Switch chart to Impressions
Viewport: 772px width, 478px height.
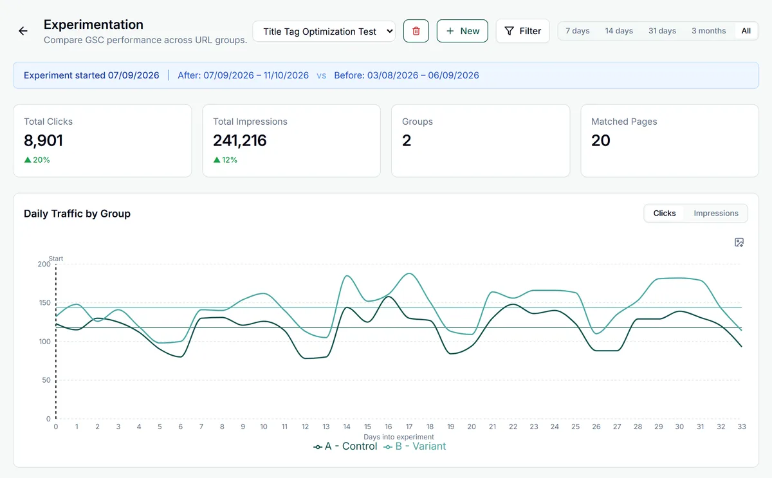(716, 214)
